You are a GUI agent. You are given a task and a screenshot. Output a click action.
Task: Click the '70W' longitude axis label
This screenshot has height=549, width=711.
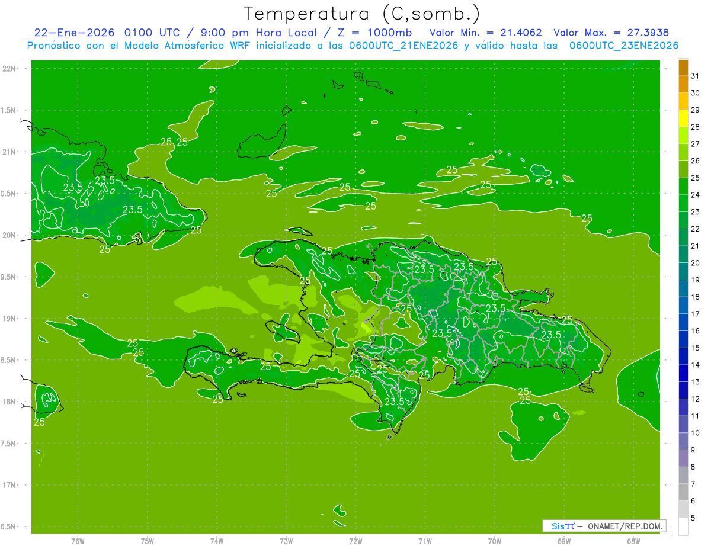tap(495, 541)
